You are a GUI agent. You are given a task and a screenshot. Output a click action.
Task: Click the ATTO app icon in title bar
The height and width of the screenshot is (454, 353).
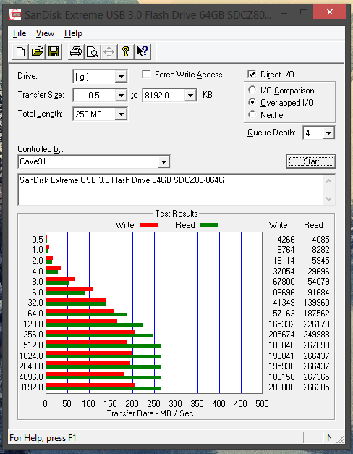tap(15, 14)
